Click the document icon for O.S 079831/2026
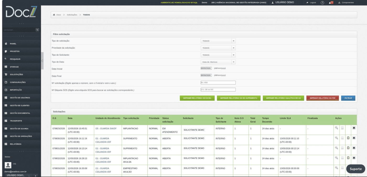367x177 pixels. pos(342,148)
